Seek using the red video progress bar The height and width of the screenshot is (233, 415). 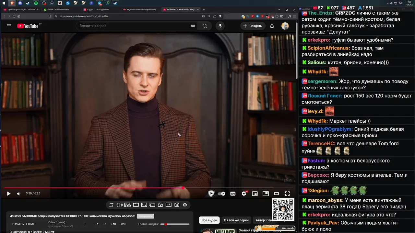148,188
